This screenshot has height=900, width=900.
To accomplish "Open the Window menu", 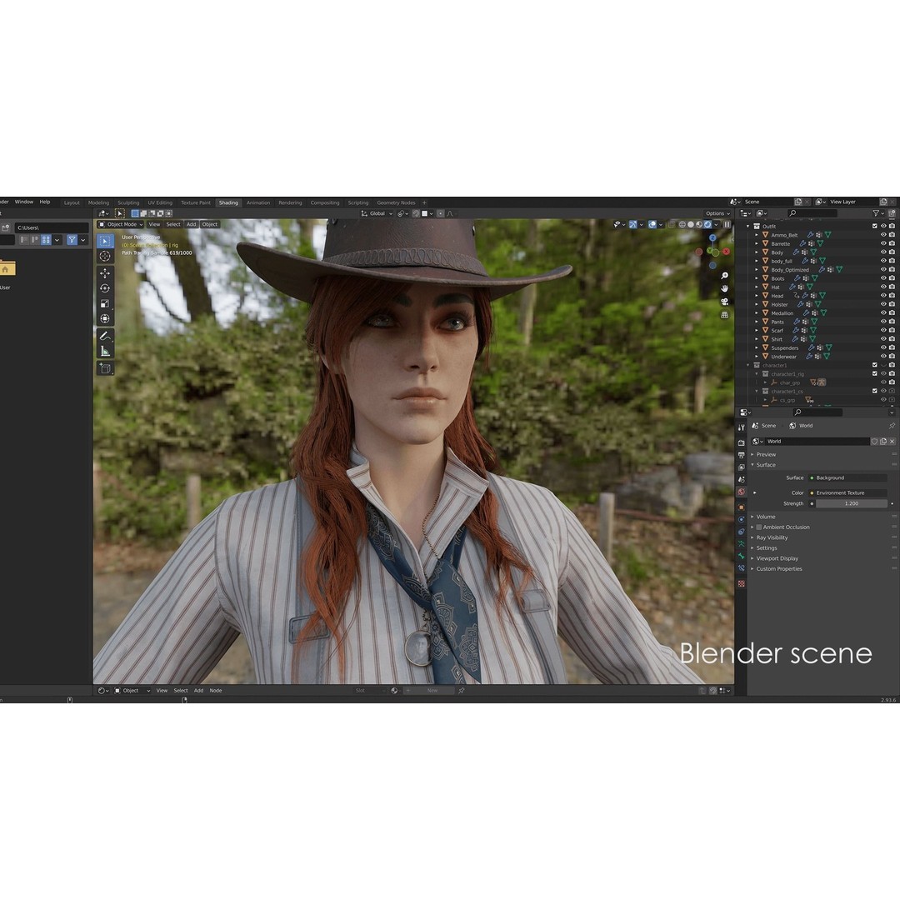I will (x=24, y=202).
